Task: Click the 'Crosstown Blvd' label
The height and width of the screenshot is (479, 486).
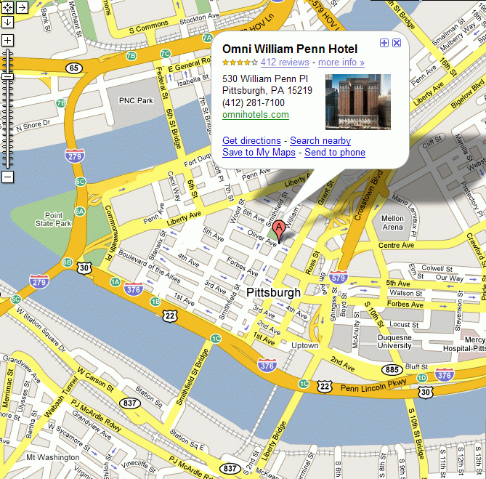Action: pyautogui.click(x=369, y=196)
